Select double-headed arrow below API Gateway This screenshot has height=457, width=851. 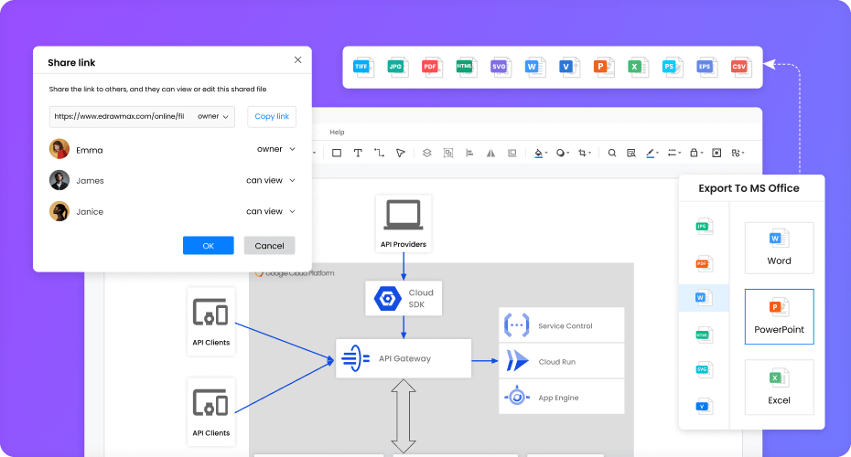404,417
